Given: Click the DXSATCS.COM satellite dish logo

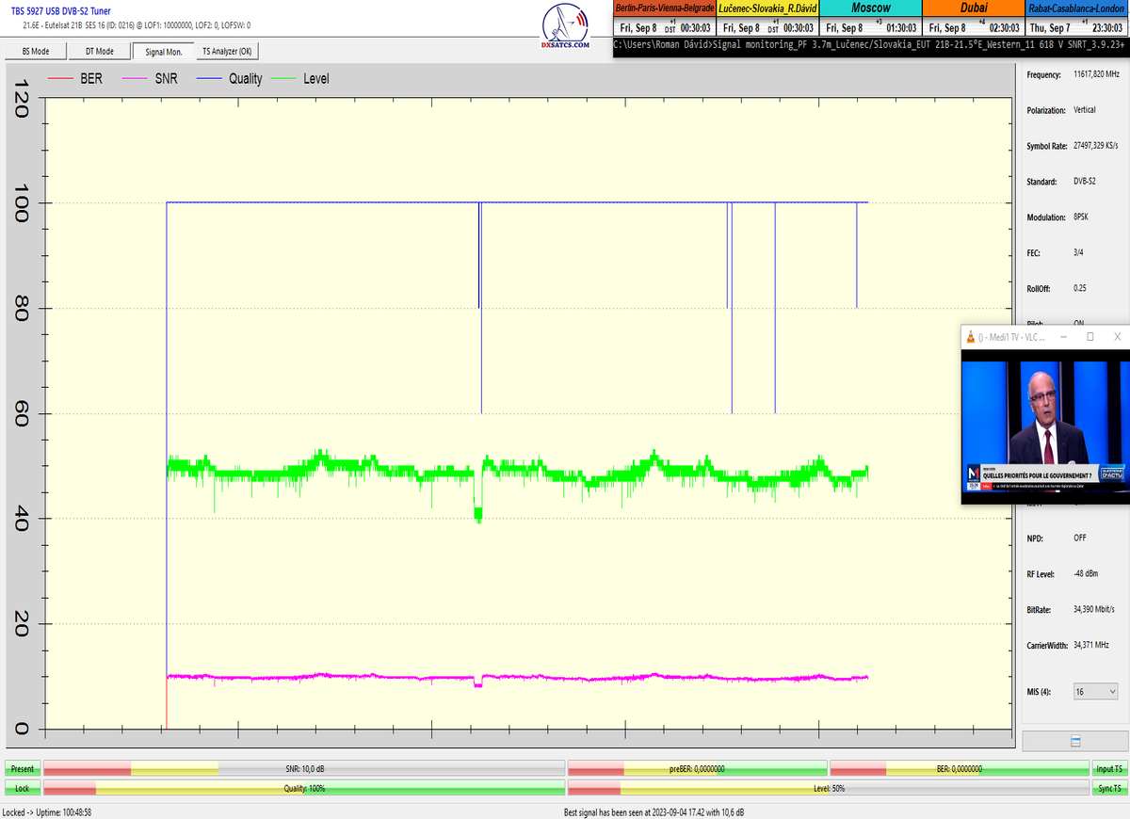Looking at the screenshot, I should (x=566, y=27).
